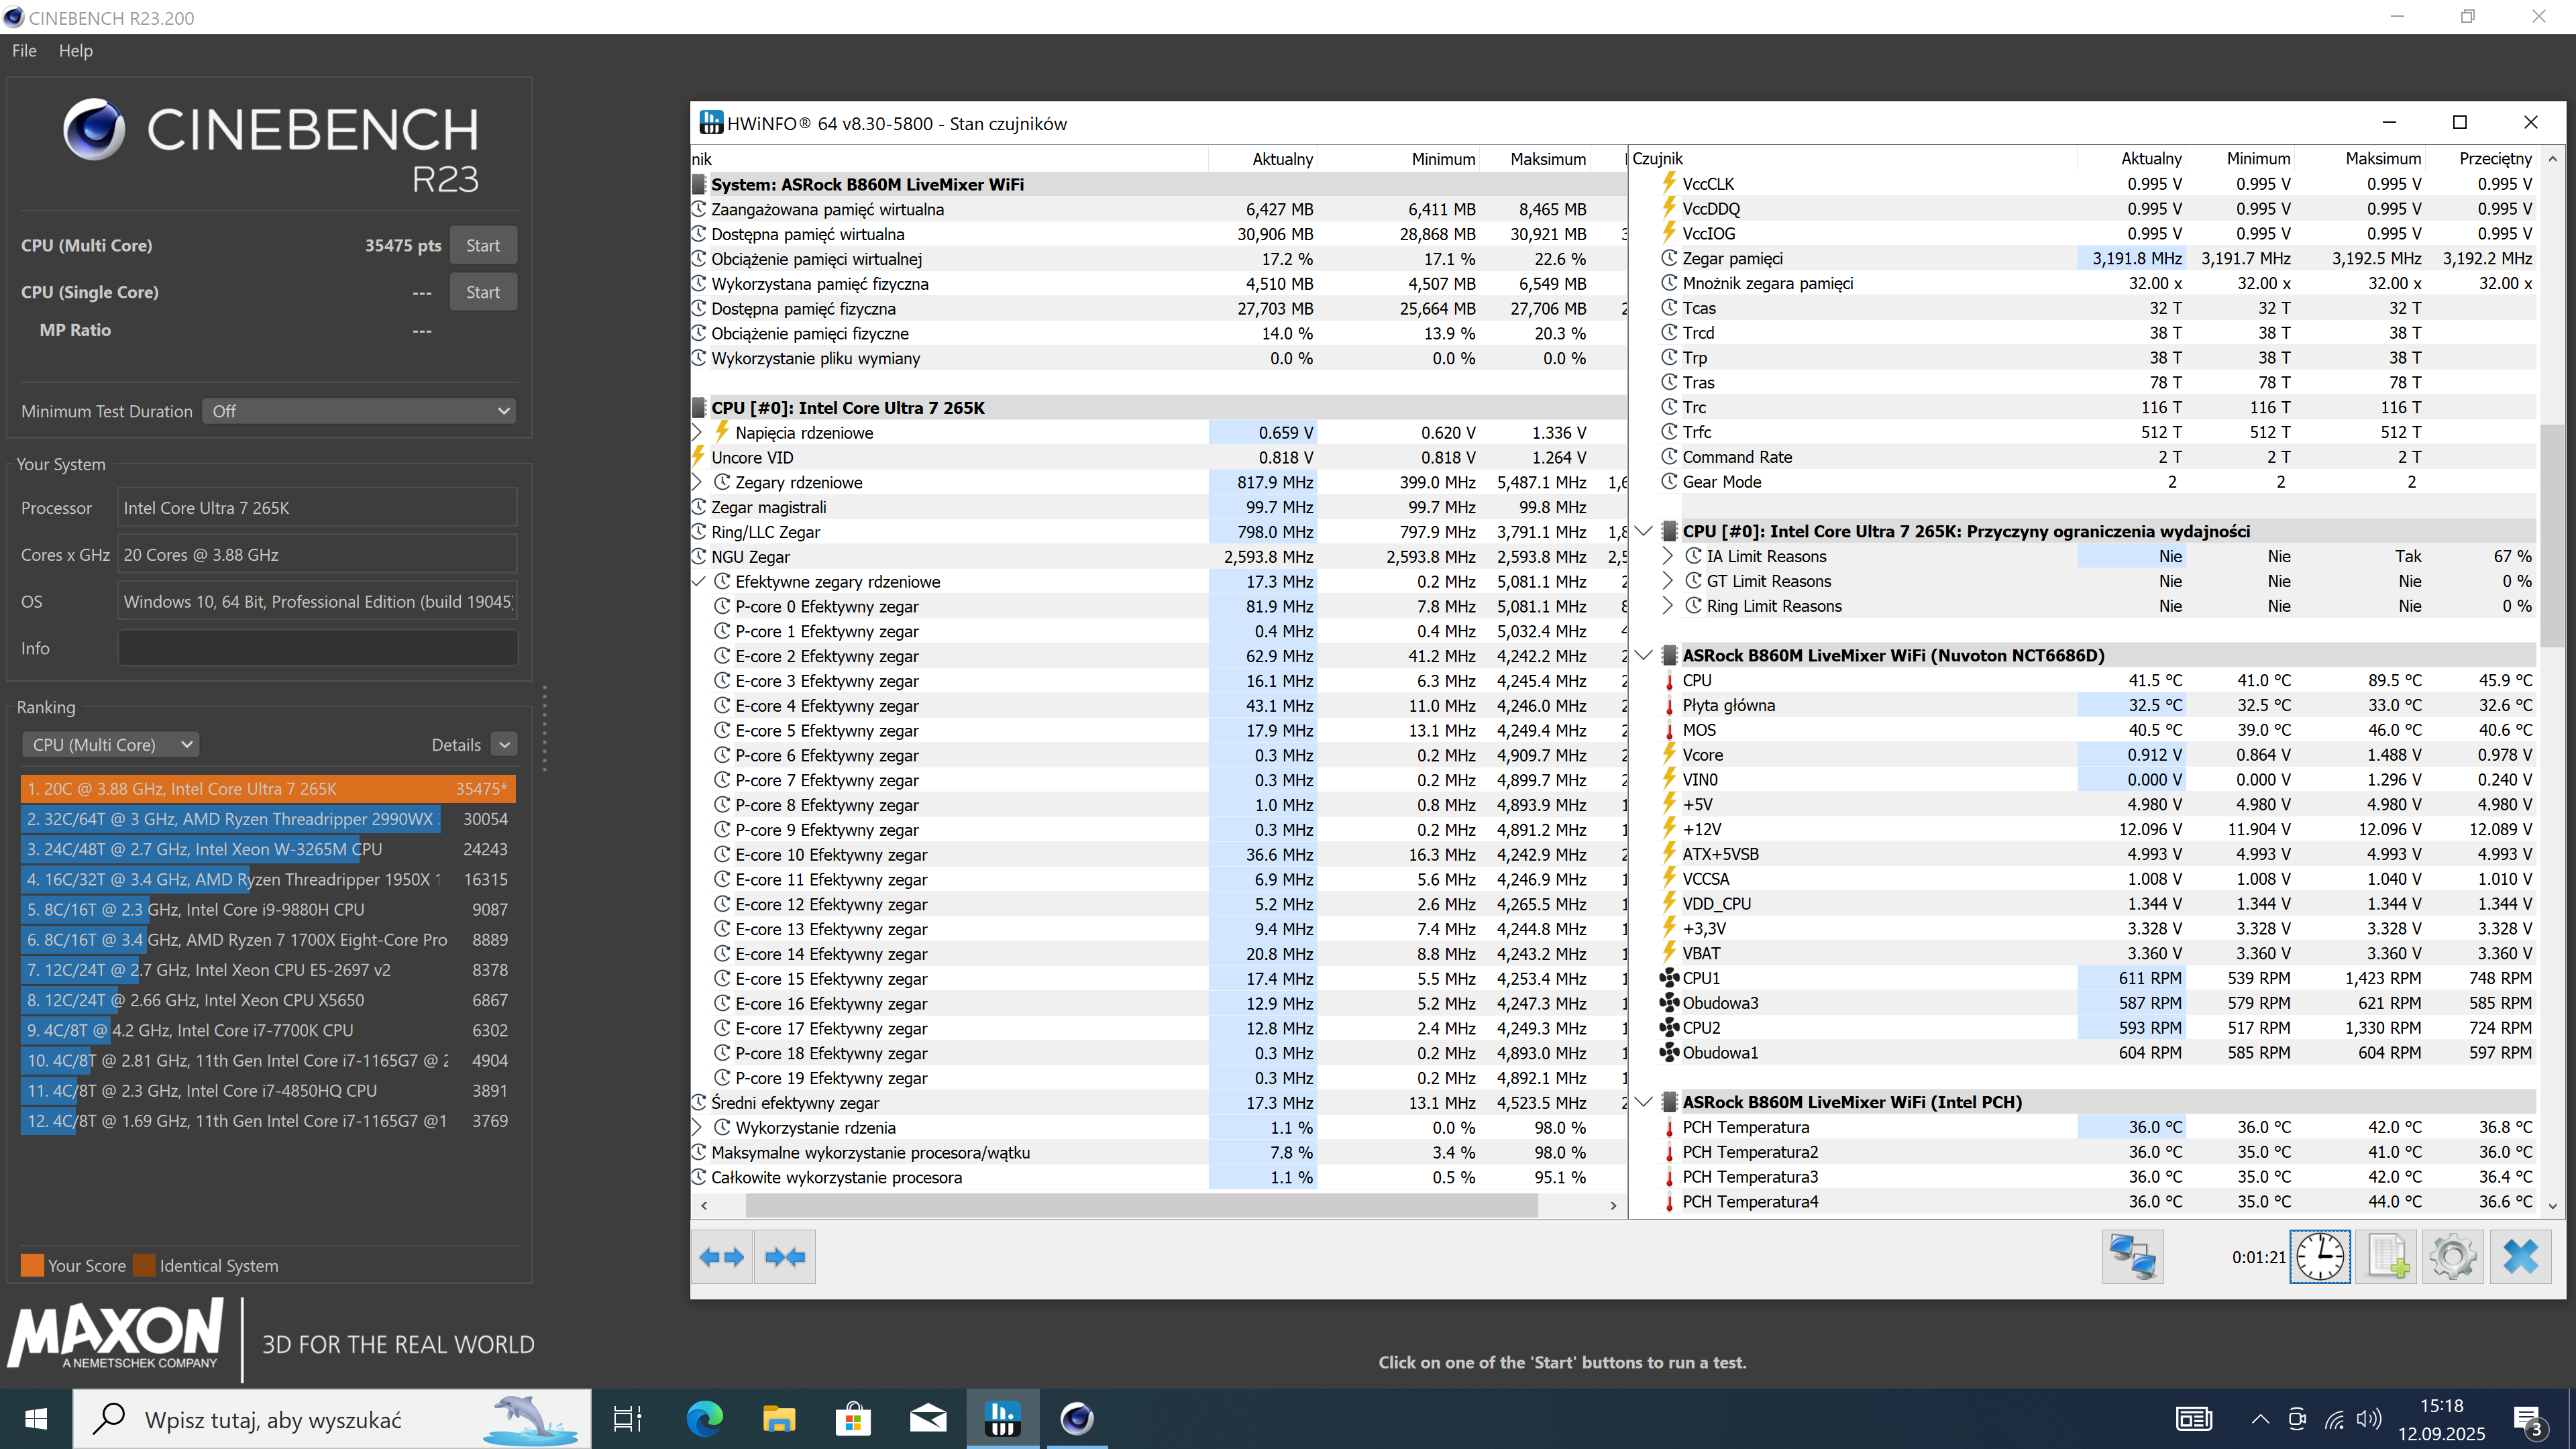
Task: Open the Help menu in Cinebench
Action: tap(75, 51)
